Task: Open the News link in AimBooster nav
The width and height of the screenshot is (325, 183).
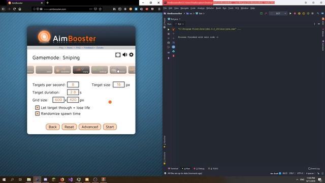Action: (70, 48)
